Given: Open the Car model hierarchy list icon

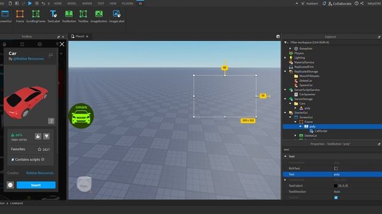Looking at the screenshot, I should [51, 121].
